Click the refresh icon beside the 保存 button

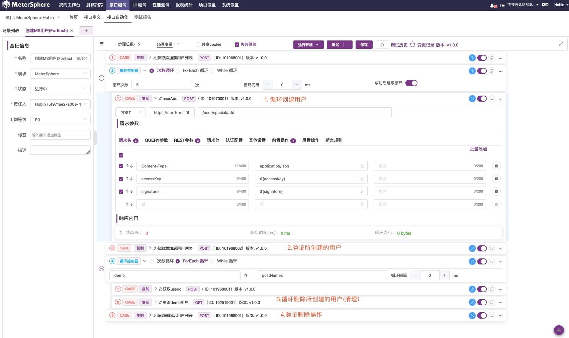[x=382, y=44]
